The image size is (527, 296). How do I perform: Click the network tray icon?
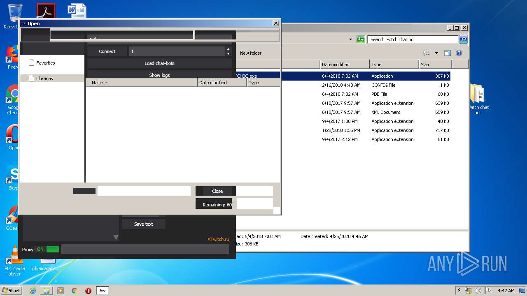468,291
